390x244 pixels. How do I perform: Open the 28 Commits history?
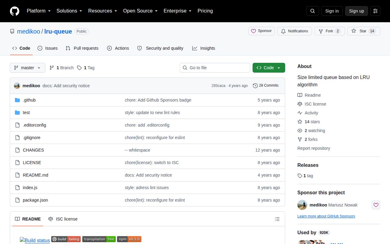coord(266,86)
